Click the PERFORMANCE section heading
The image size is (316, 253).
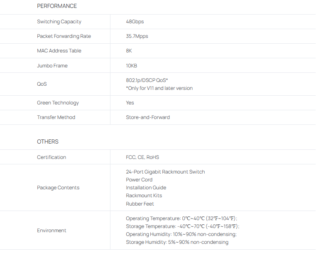pyautogui.click(x=57, y=6)
